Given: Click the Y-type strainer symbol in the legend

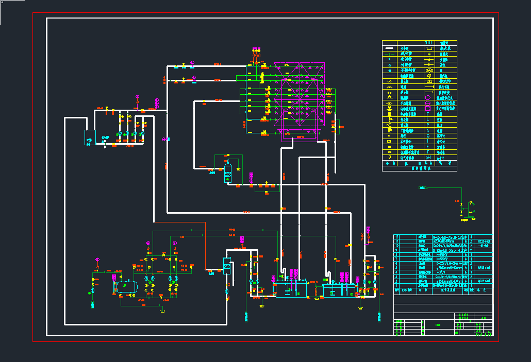Looking at the screenshot, I should tap(389, 130).
